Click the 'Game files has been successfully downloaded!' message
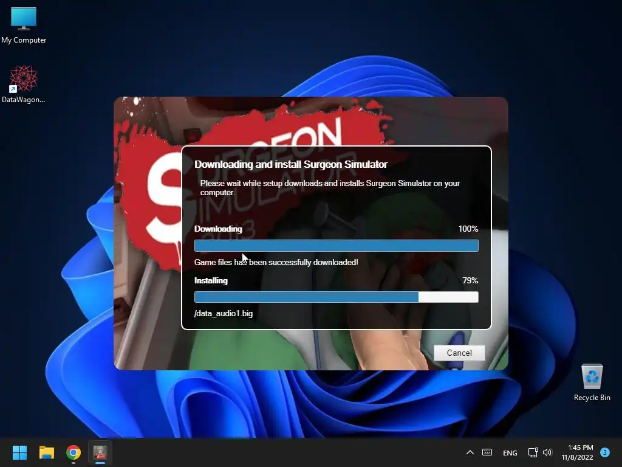This screenshot has width=622, height=467. 276,262
